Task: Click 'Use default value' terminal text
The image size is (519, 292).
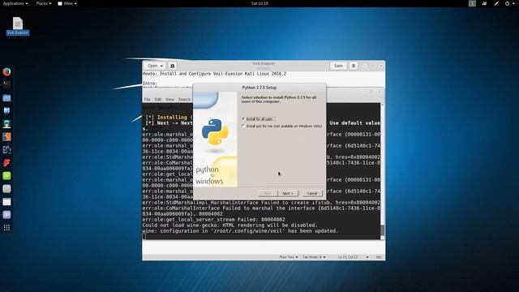Action: point(354,122)
